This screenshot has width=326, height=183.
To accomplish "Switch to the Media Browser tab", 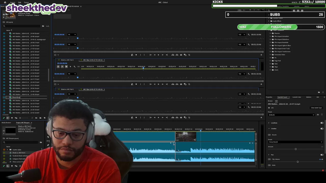I will click(x=6, y=123).
